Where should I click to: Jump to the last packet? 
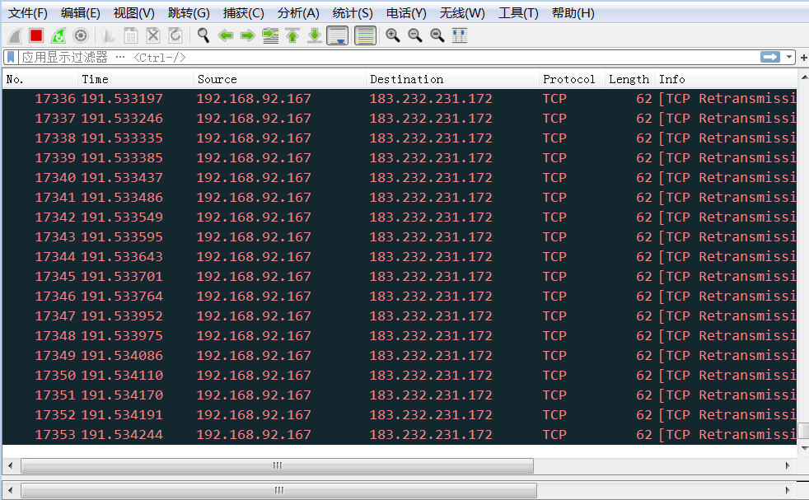[315, 35]
